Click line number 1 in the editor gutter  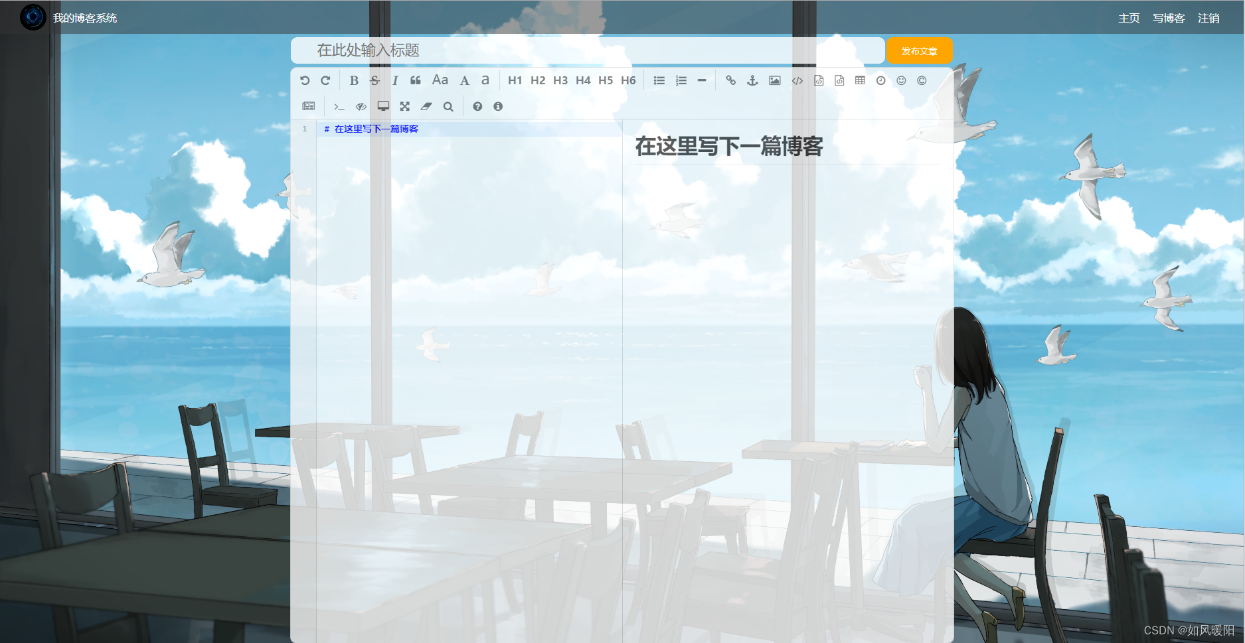[305, 129]
